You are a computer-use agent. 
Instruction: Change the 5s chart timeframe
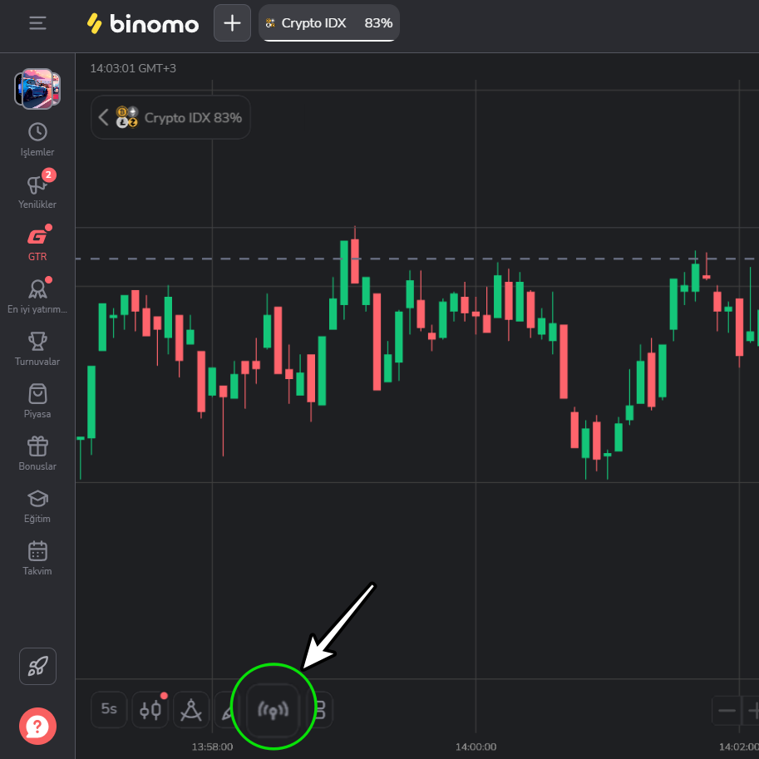coord(109,709)
